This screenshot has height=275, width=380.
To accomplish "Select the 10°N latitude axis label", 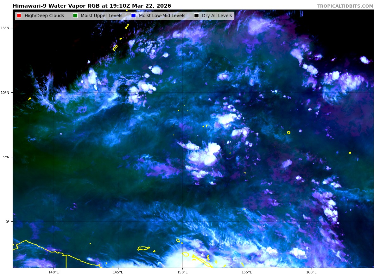I will [x=5, y=93].
